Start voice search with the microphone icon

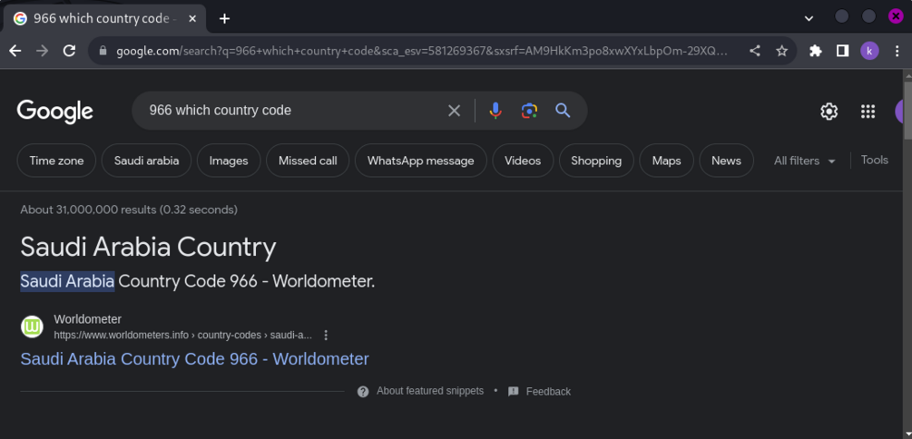click(495, 111)
